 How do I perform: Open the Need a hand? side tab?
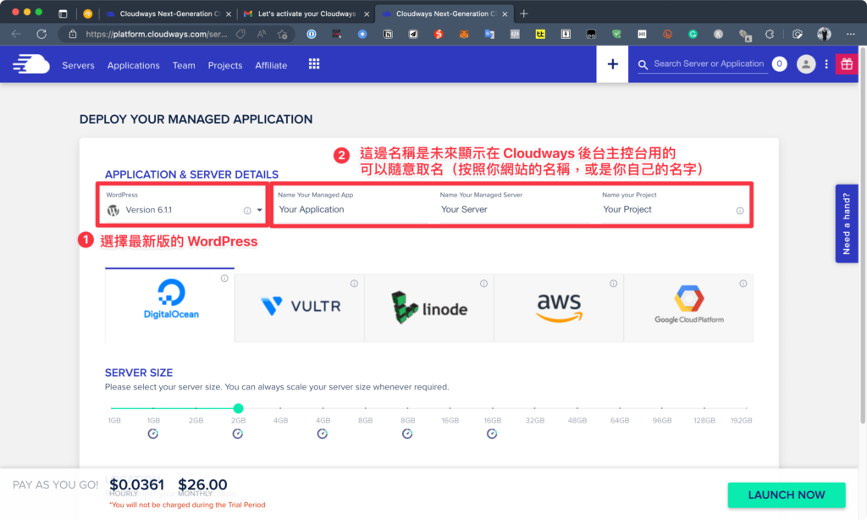pos(847,224)
